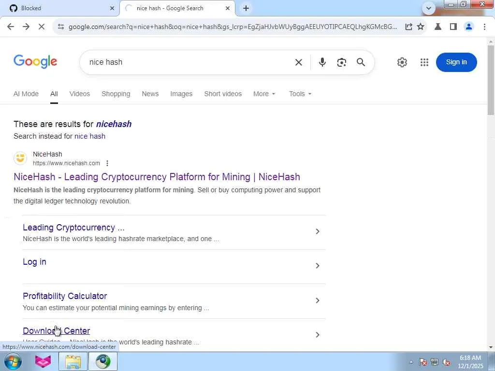495x371 pixels.
Task: Click into the Google search input field
Action: click(x=189, y=62)
